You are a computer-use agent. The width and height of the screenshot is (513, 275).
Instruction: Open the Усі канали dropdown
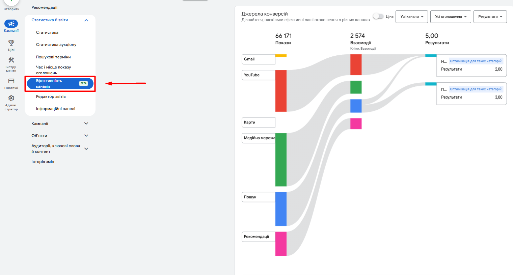coord(412,17)
